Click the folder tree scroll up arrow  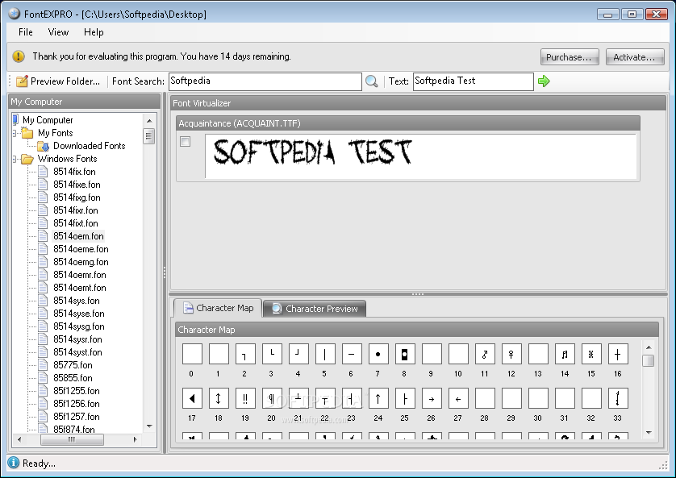point(149,121)
